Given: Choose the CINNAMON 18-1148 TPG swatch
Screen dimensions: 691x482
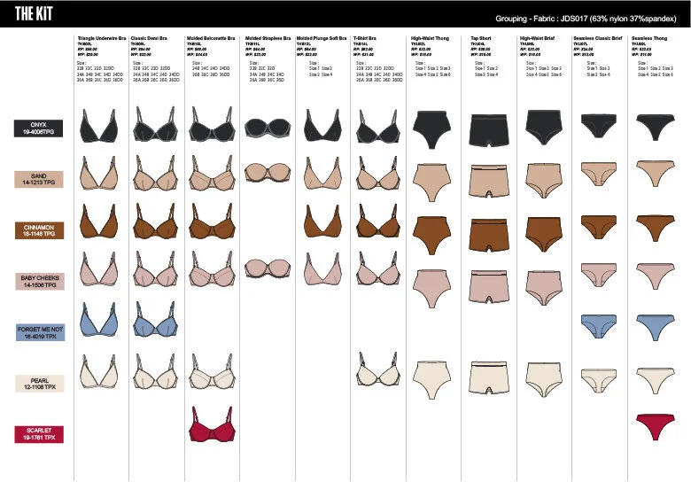Looking at the screenshot, I should pos(39,230).
